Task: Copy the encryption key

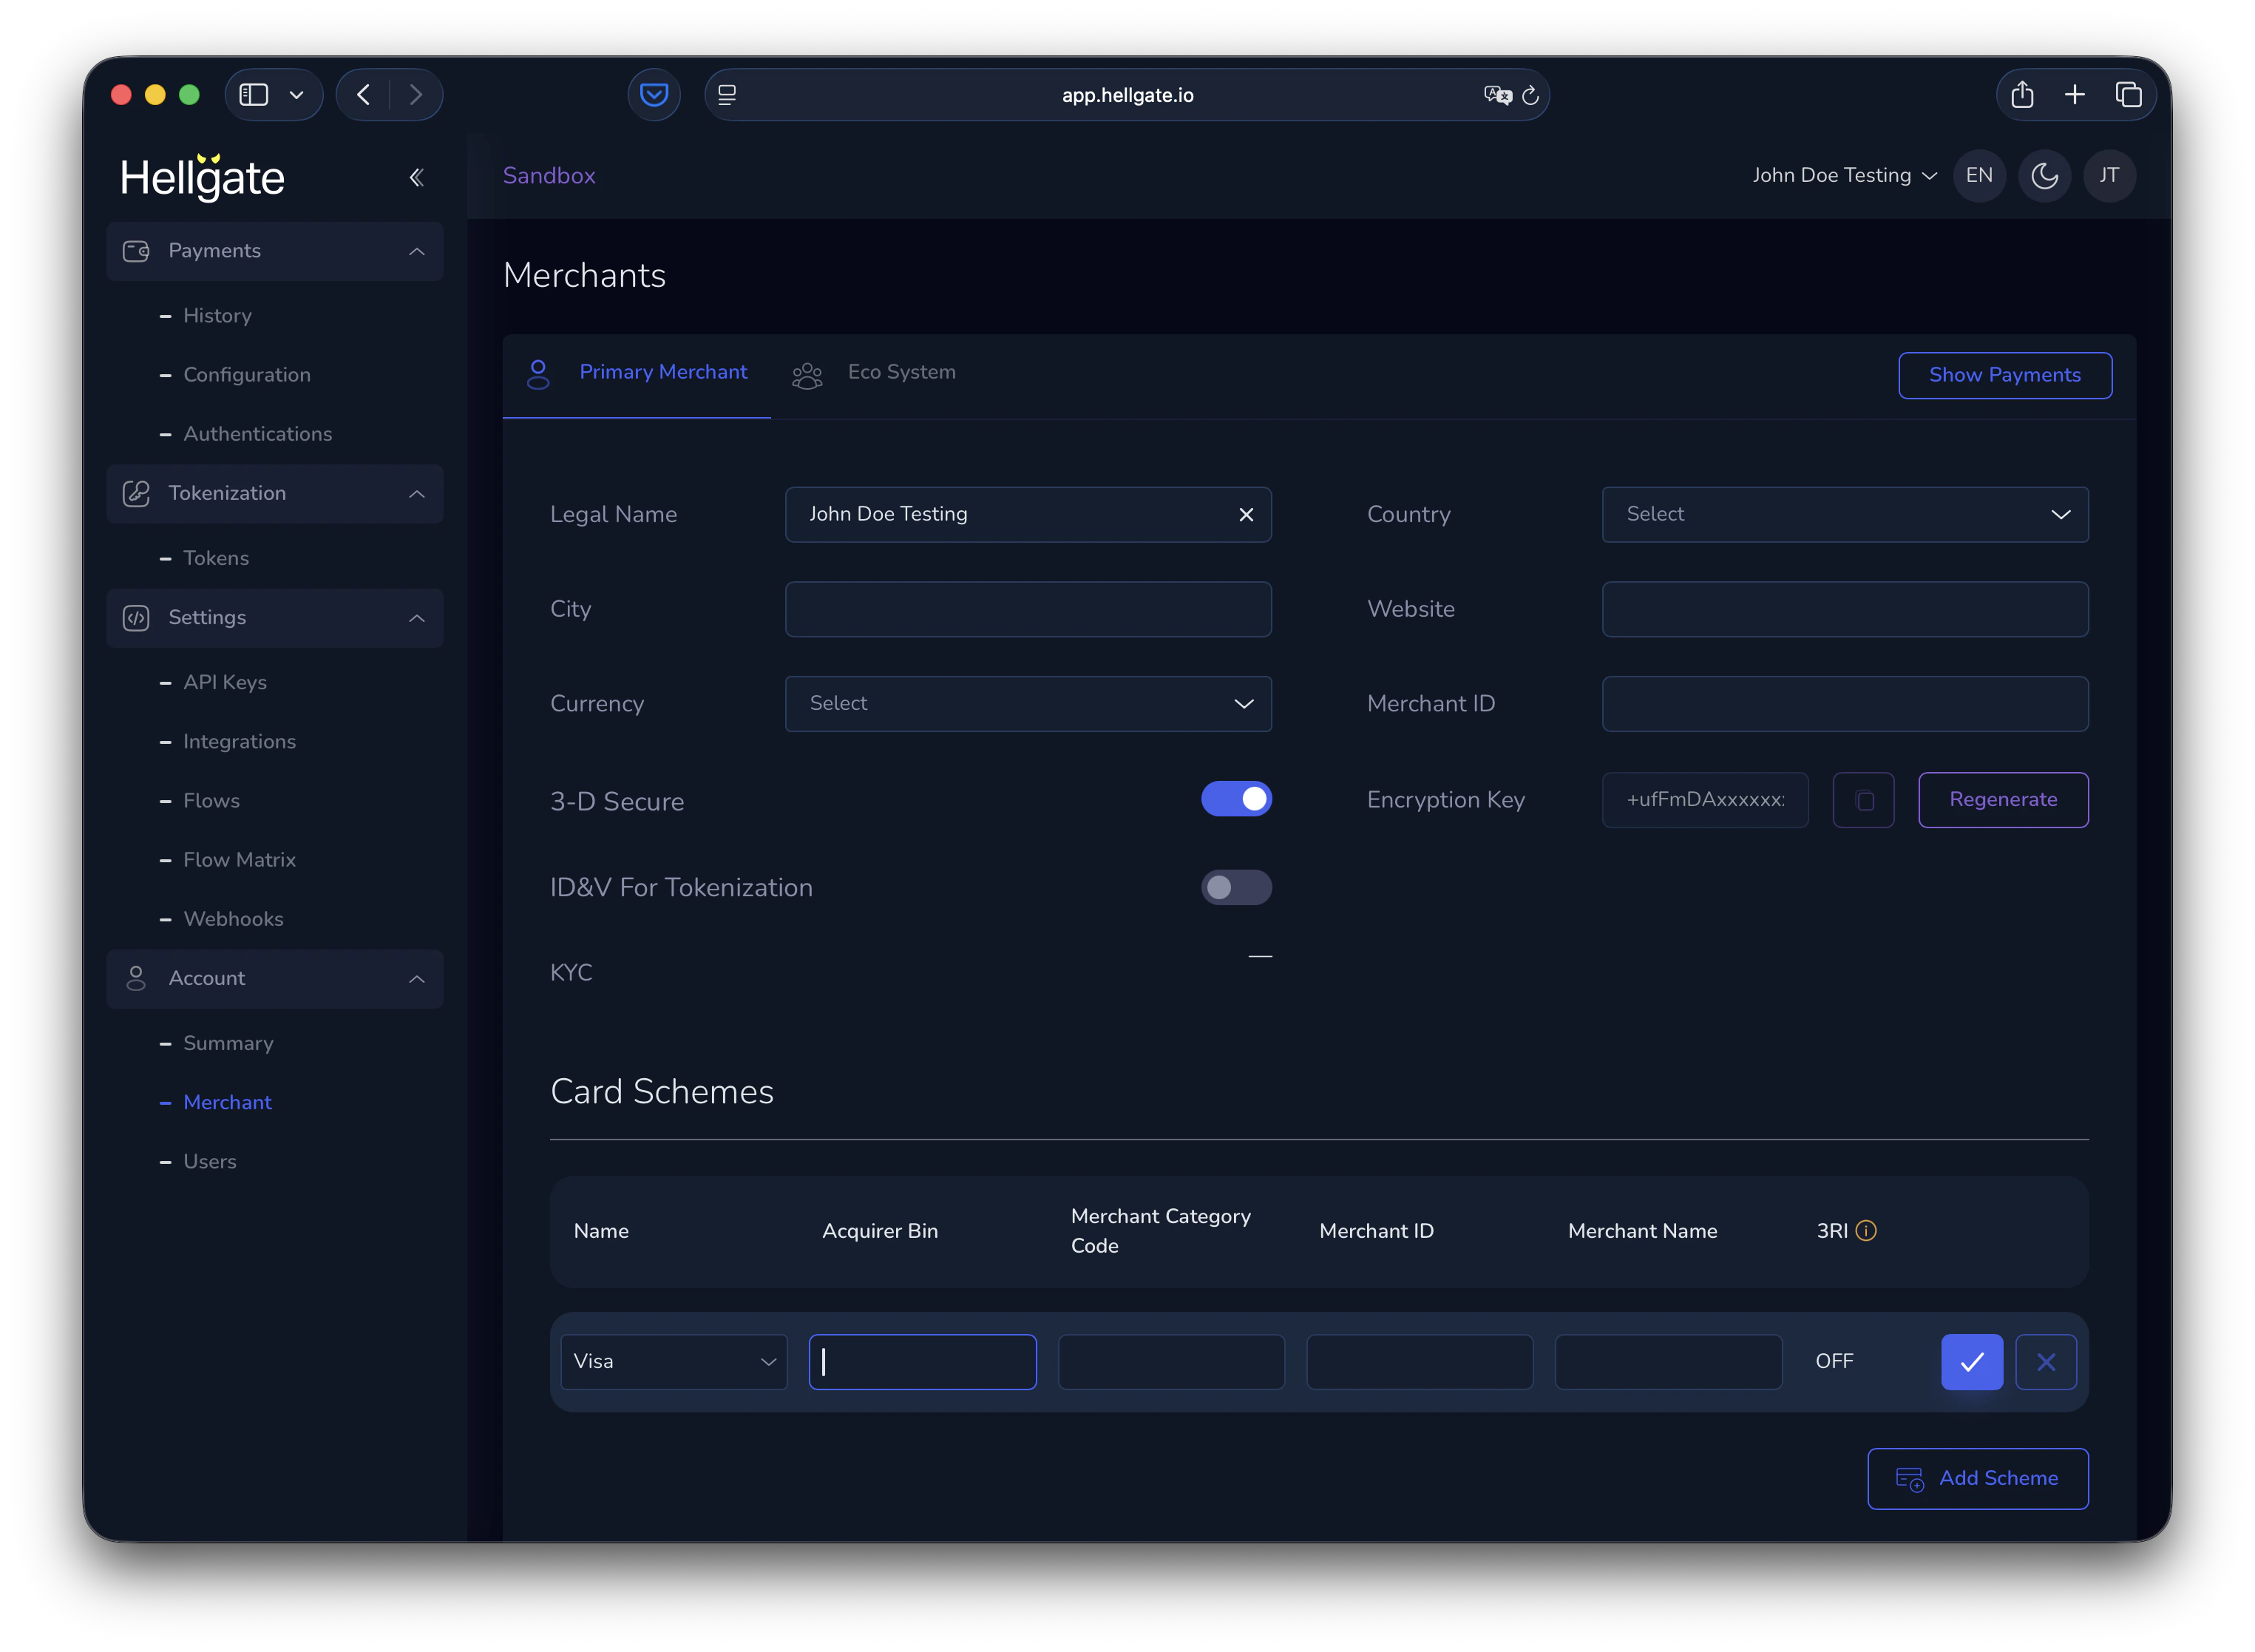Action: [x=1863, y=800]
